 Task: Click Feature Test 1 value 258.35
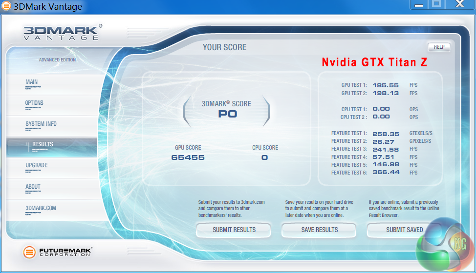click(386, 134)
